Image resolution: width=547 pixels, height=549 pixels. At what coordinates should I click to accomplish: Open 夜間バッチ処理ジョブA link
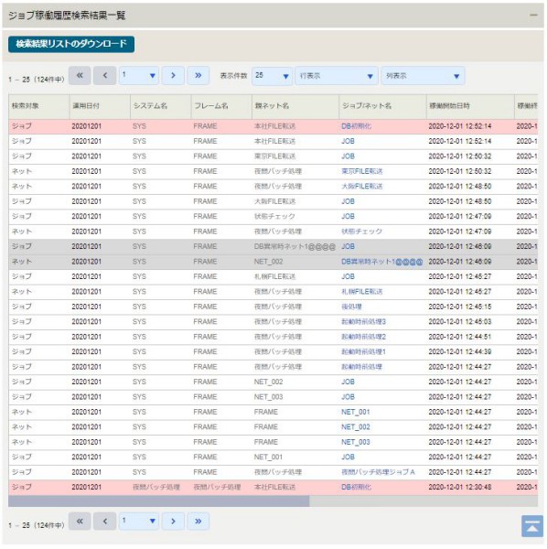(x=378, y=472)
